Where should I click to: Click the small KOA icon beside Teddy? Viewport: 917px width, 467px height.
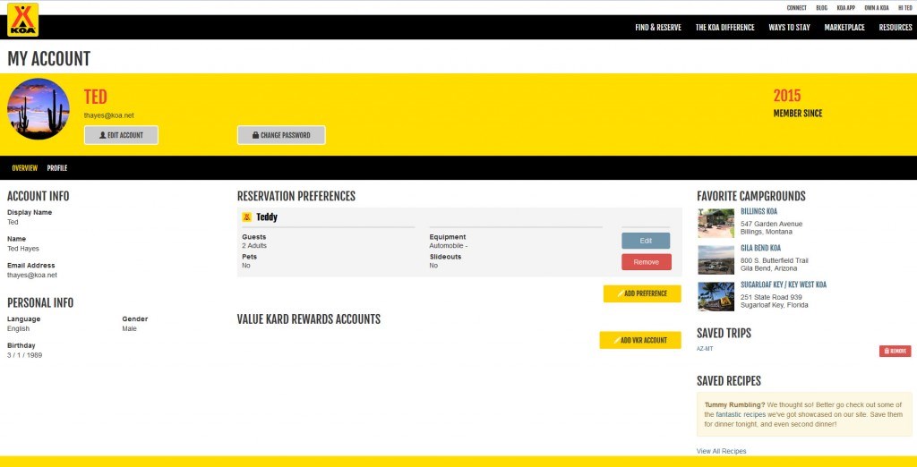point(247,217)
